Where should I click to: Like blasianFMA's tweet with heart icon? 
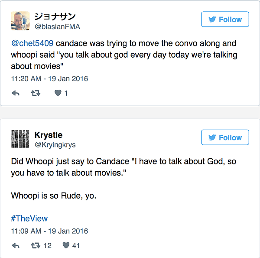[x=58, y=93]
